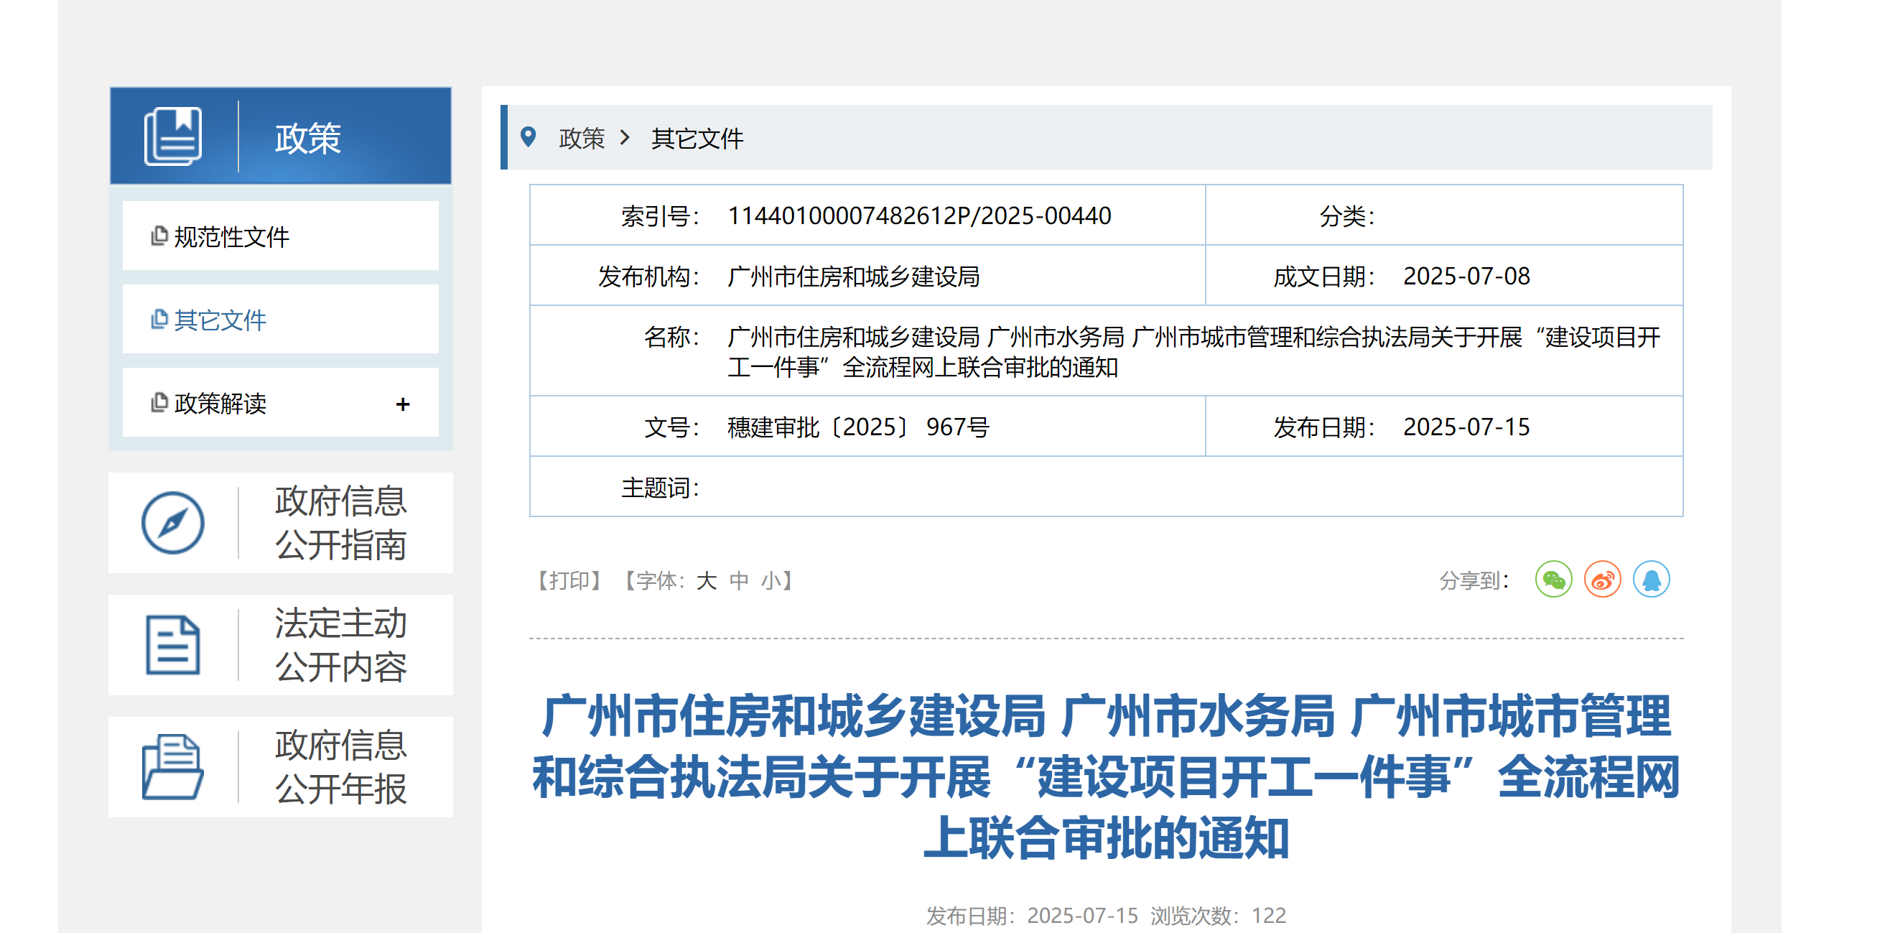
Task: Click the breadcrumb chevron after 政策
Action: pos(624,137)
